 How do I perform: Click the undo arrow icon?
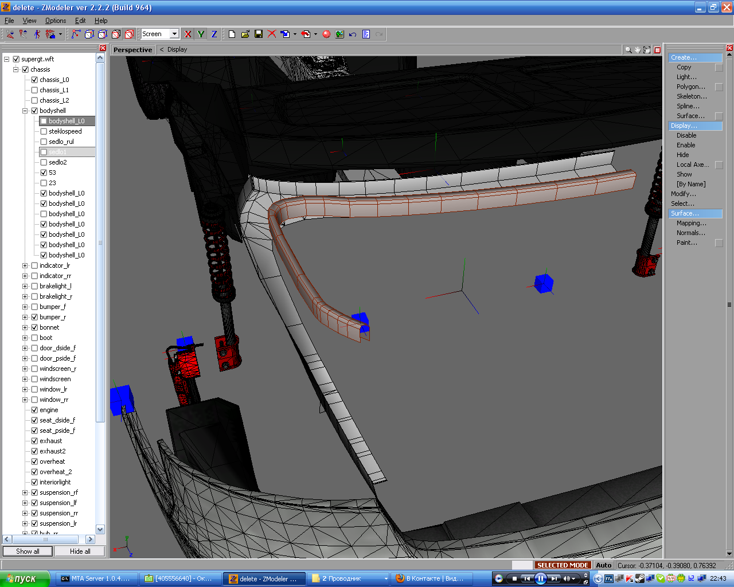(x=353, y=34)
